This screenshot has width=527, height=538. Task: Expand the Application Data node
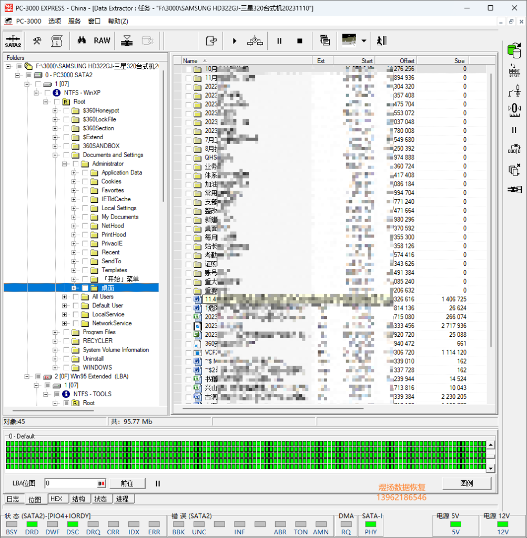74,172
